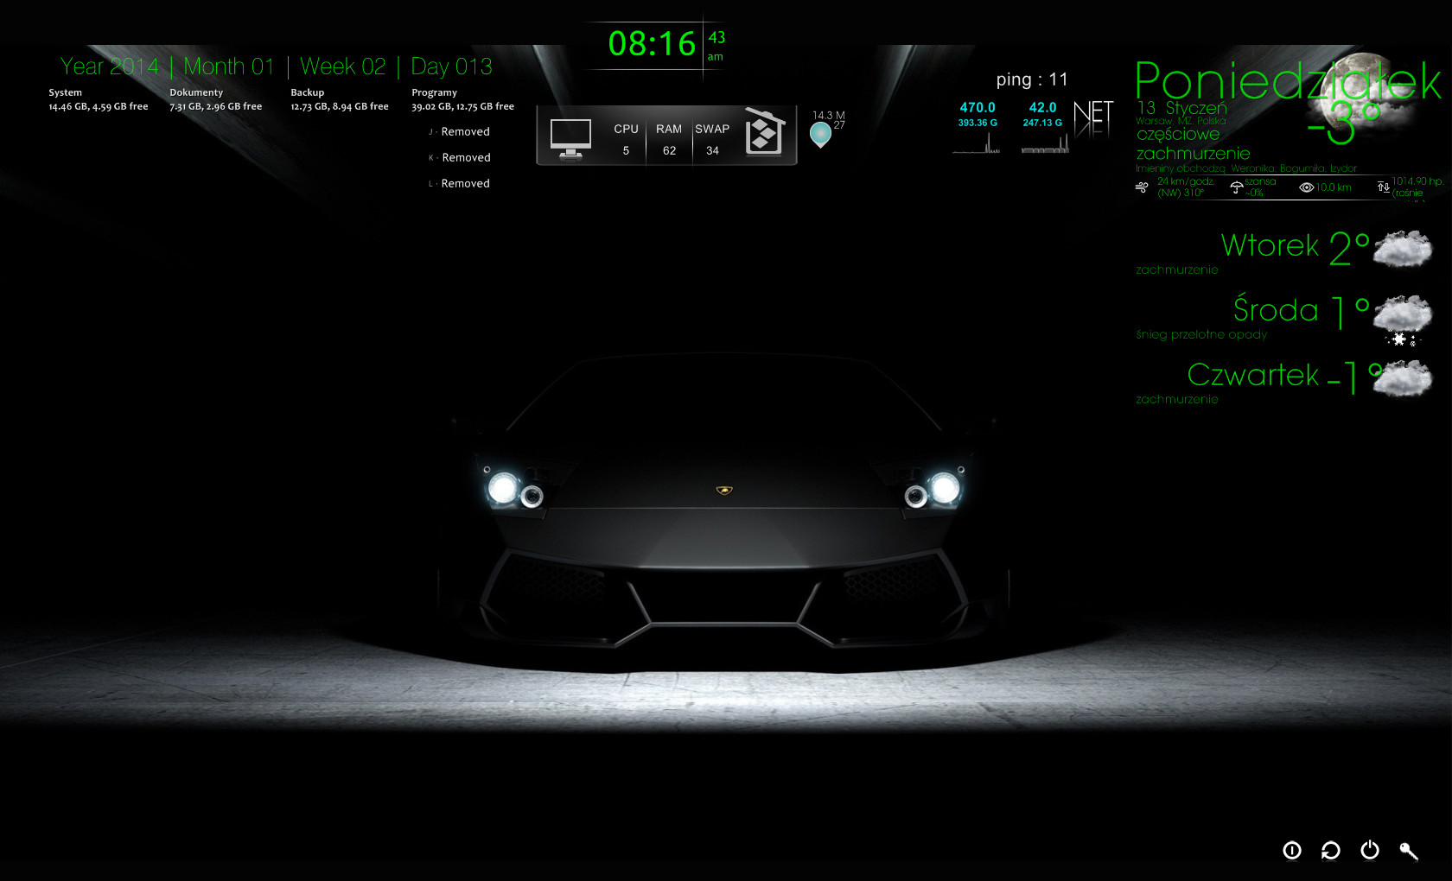
Task: Click the wind speed icon
Action: [x=1142, y=187]
